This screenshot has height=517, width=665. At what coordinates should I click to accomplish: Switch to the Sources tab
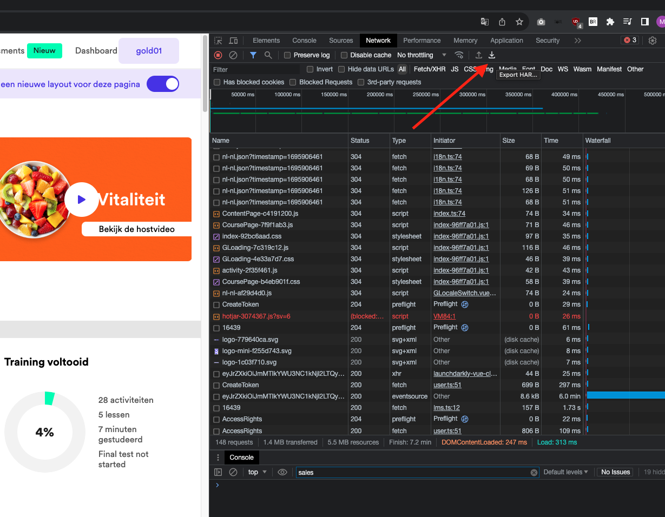tap(341, 41)
